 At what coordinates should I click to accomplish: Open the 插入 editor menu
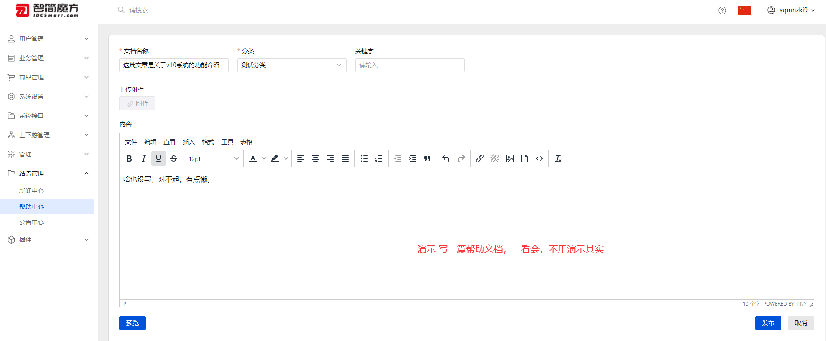pos(189,142)
